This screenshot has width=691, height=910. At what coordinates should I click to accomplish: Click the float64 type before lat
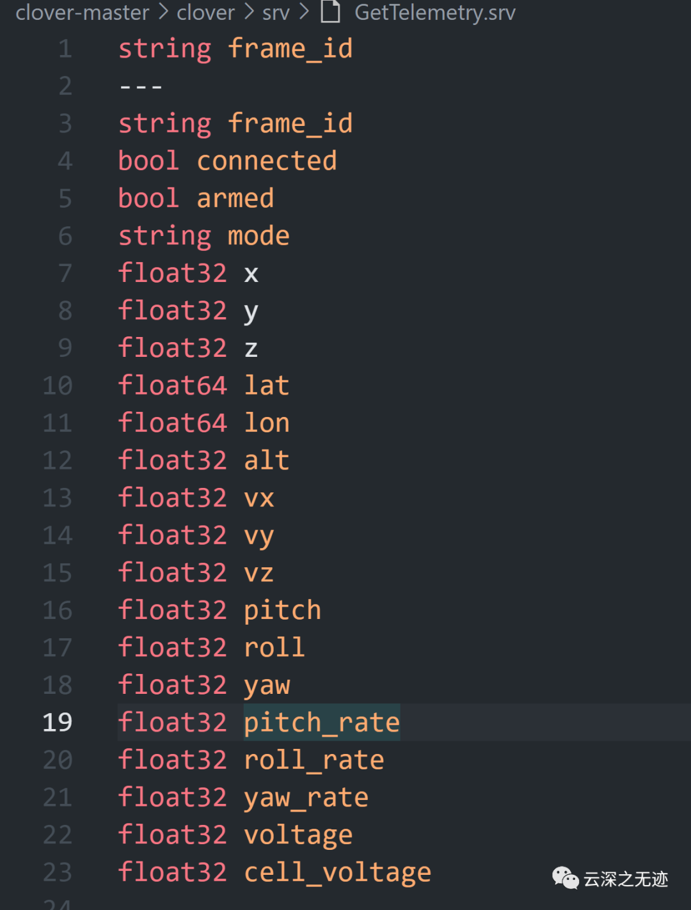pos(172,386)
